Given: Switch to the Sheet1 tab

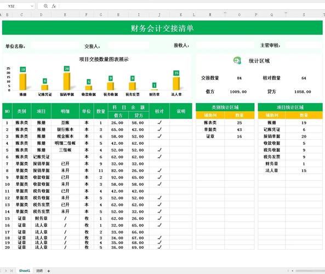Looking at the screenshot, I should (25, 271).
